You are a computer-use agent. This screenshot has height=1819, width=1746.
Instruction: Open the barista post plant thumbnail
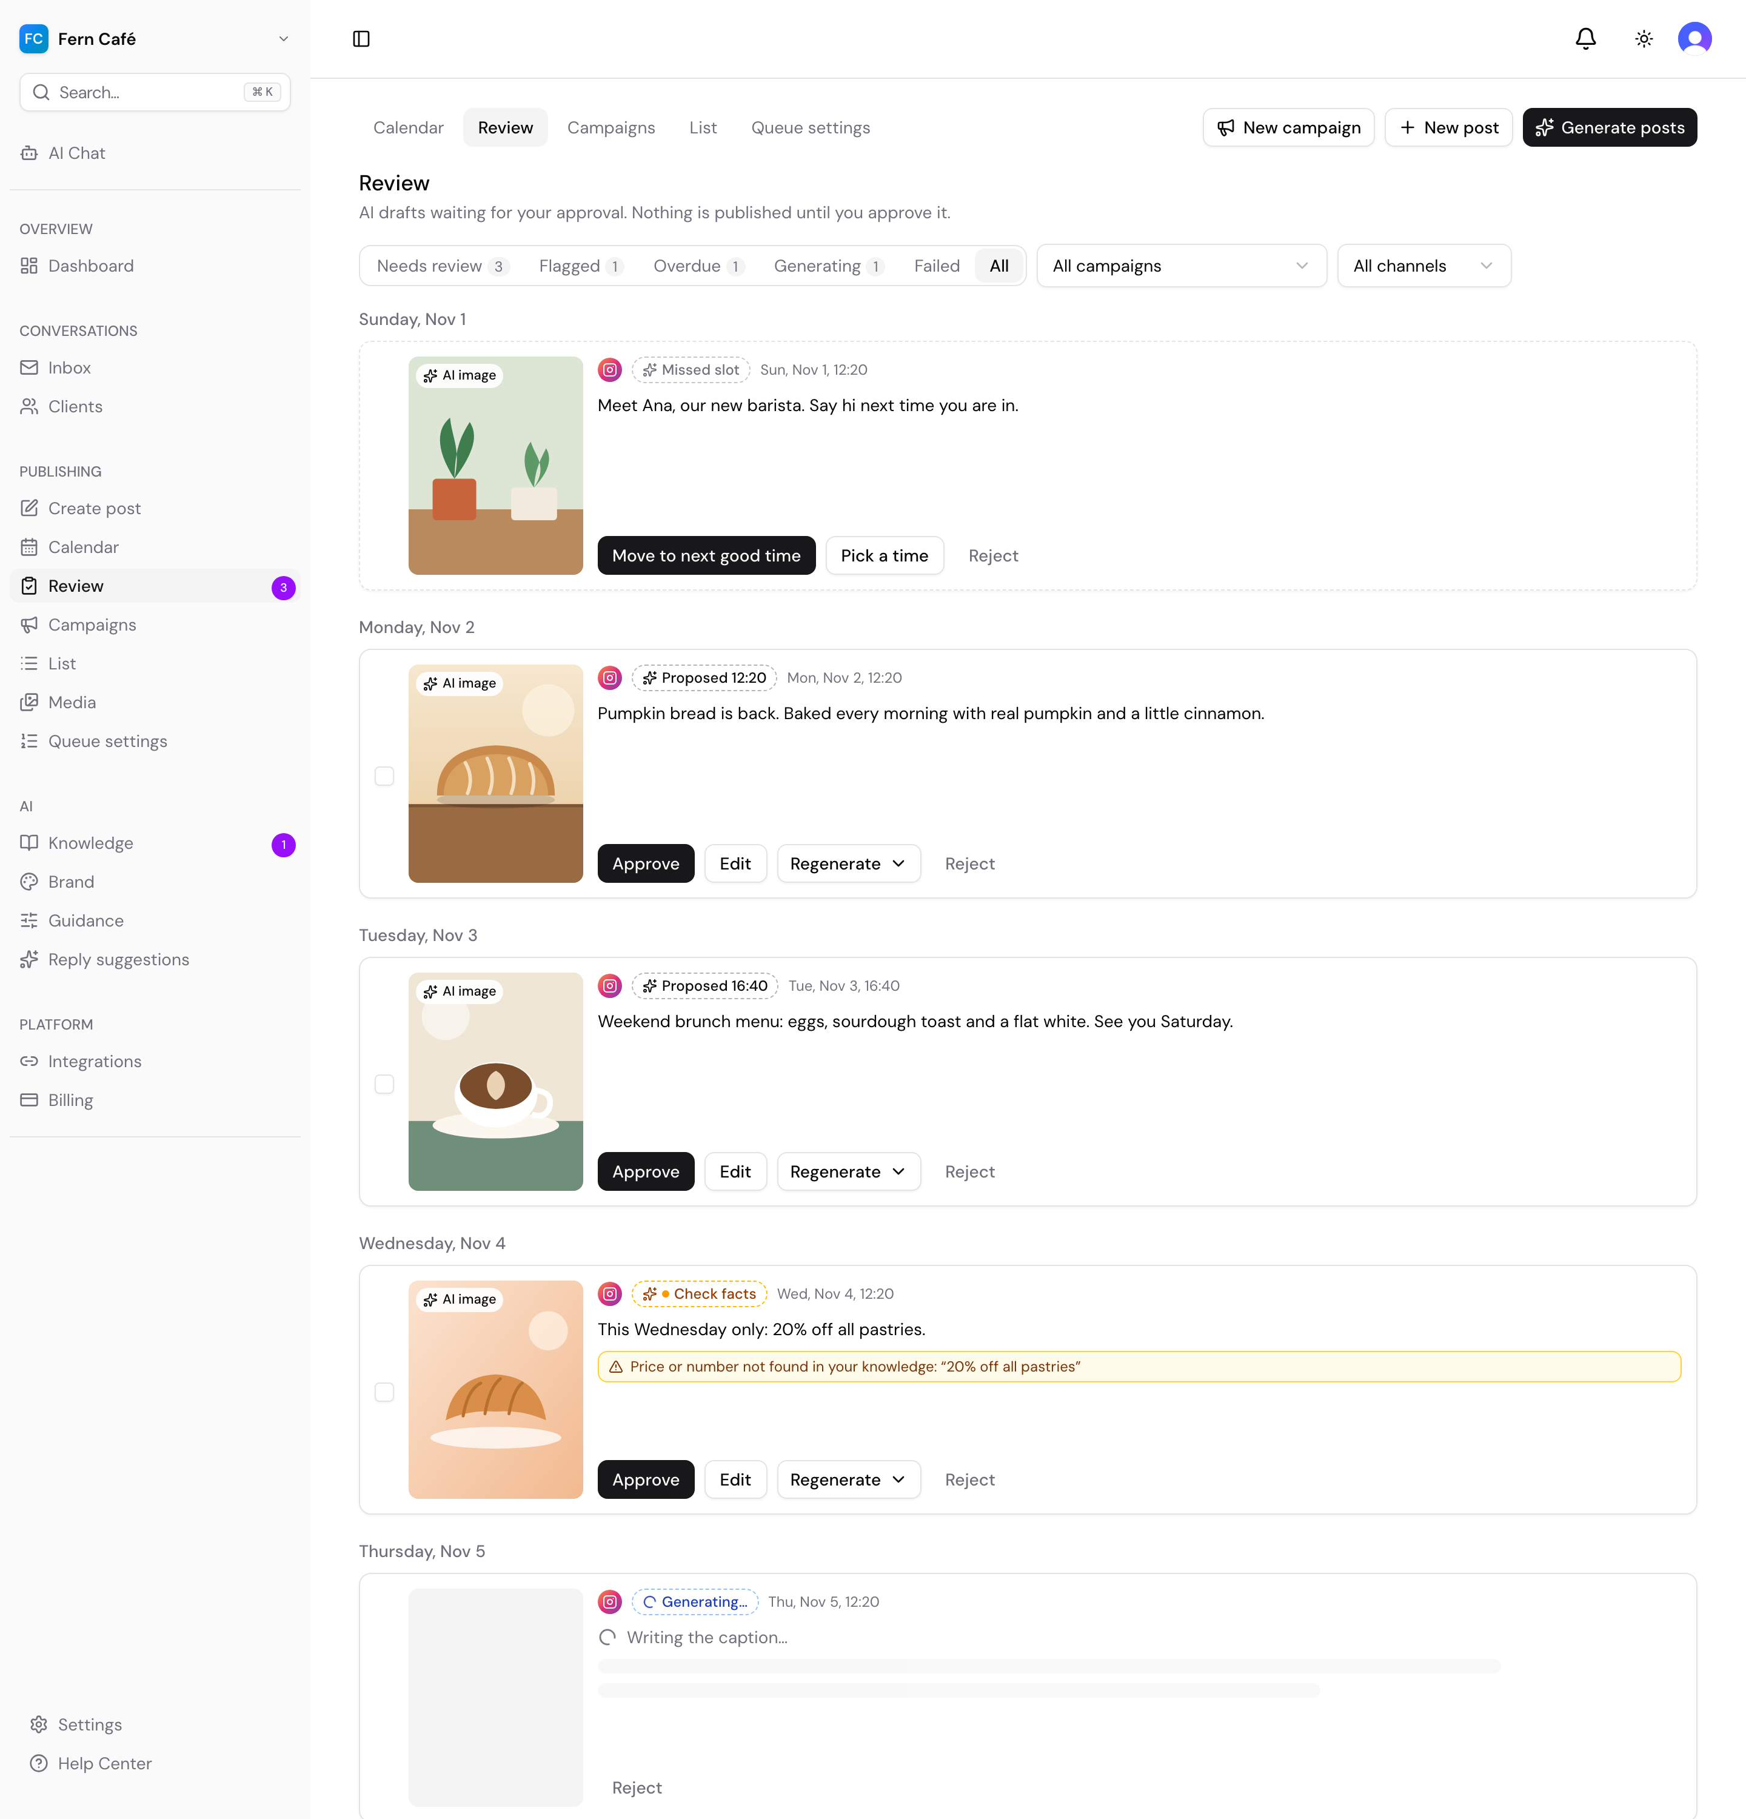pos(495,466)
